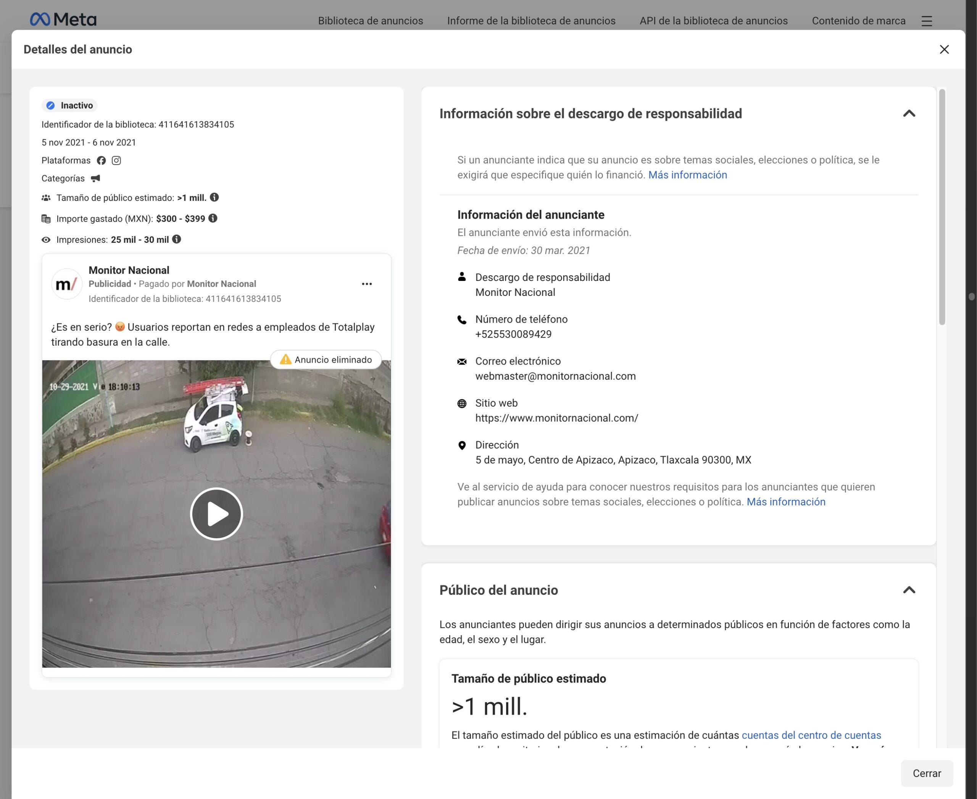
Task: Click Más información link in the disclaimer intro
Action: [688, 175]
